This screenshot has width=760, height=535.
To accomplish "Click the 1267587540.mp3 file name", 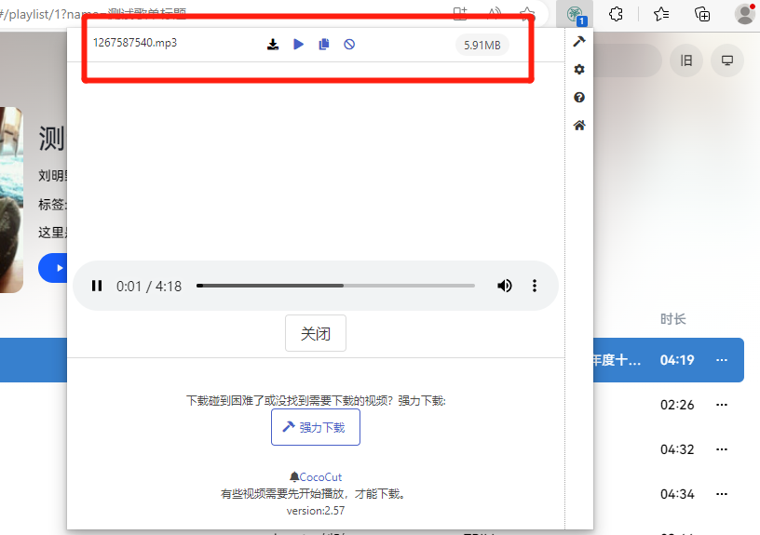I will [x=135, y=43].
